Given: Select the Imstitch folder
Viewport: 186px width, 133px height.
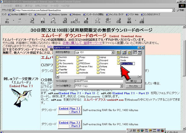Looking at the screenshot, I should (62, 57).
